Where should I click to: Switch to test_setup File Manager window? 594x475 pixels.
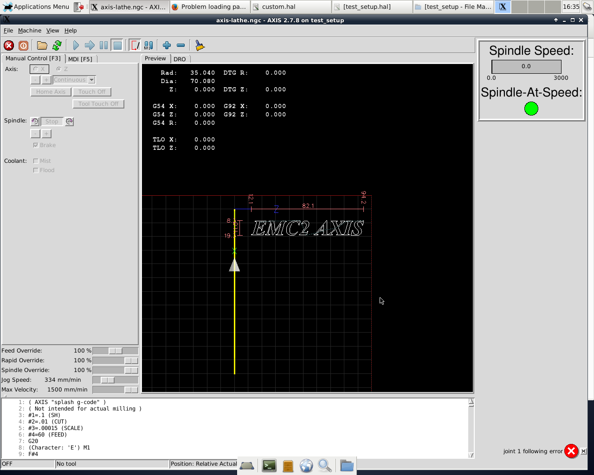(x=452, y=6)
